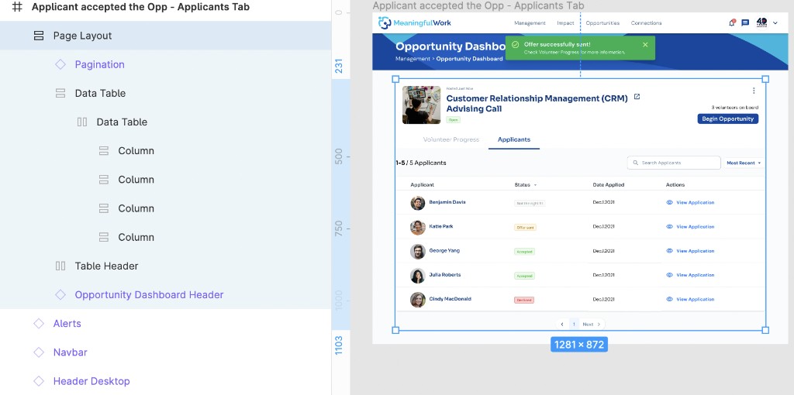Click the frame title above the canvas

click(x=478, y=5)
